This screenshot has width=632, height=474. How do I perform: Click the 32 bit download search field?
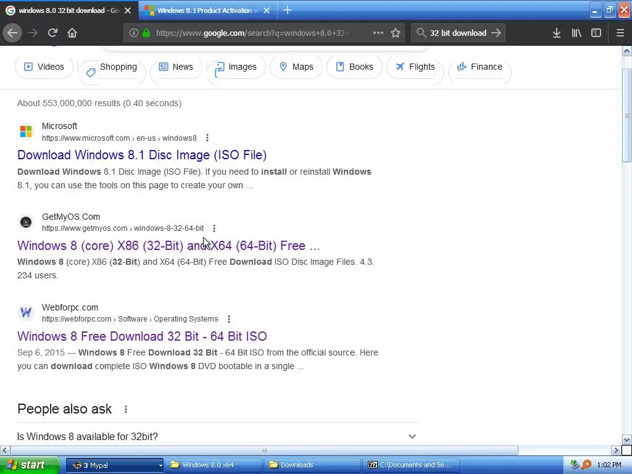(x=459, y=33)
